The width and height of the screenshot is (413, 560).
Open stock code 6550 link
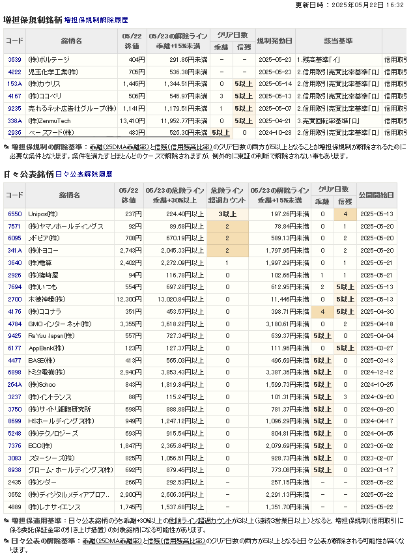14,214
